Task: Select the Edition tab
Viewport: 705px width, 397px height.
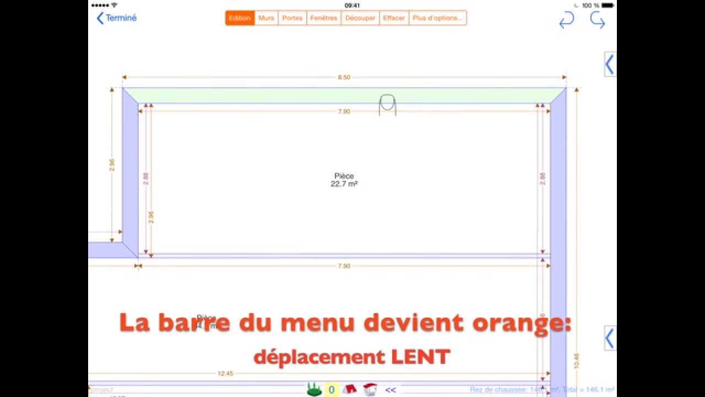Action: coord(240,18)
